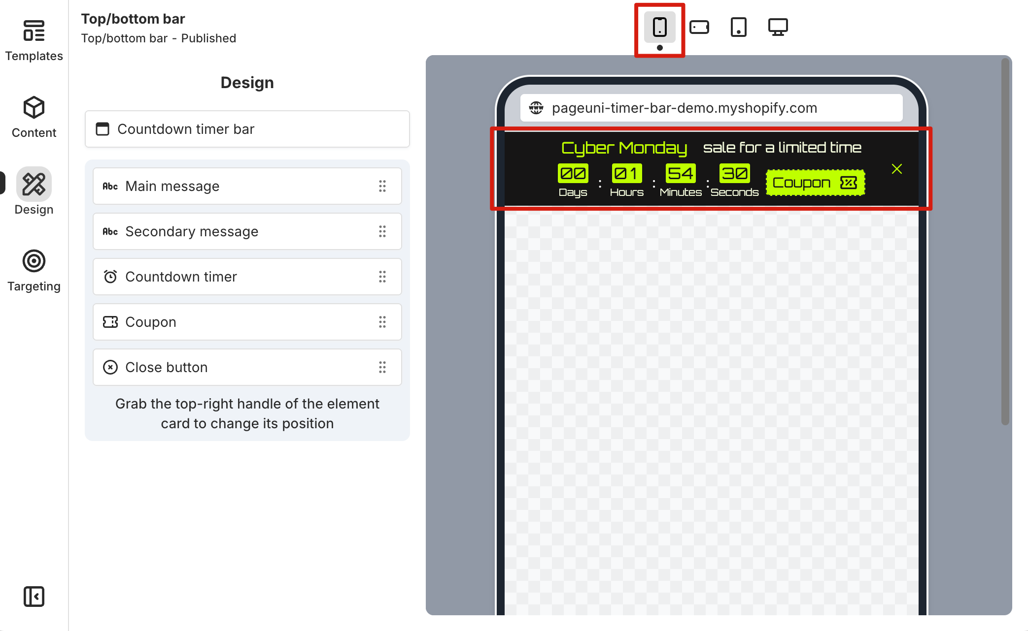1028x631 pixels.
Task: Click the ticket icon on Coupon card
Action: (x=110, y=322)
